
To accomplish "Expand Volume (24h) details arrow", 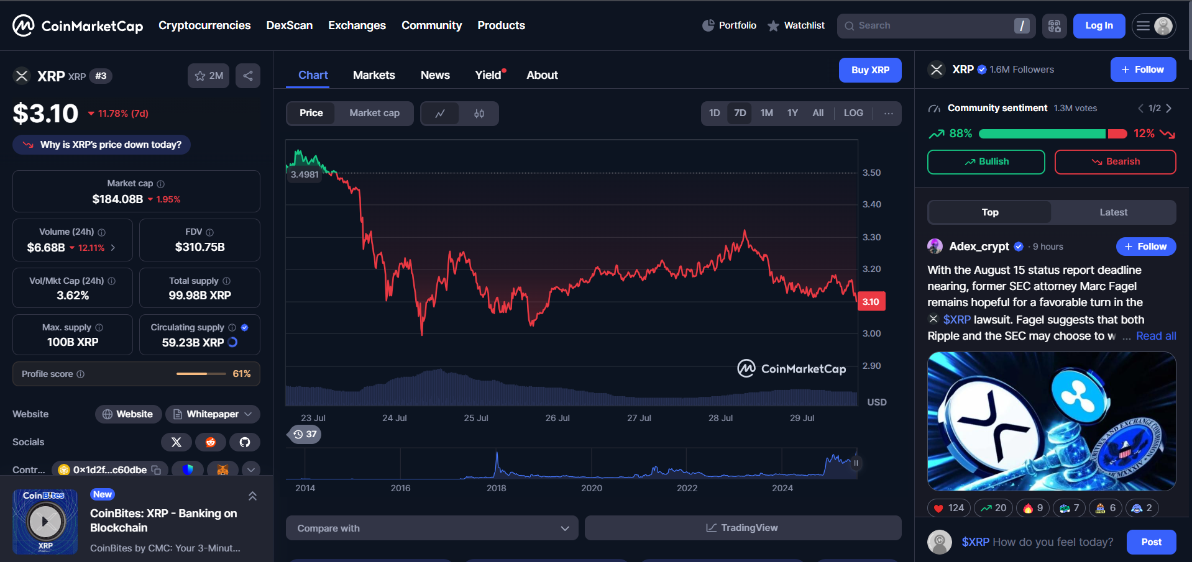I will (113, 247).
